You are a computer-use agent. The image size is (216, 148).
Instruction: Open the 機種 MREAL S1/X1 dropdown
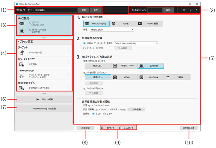[x=112, y=30]
